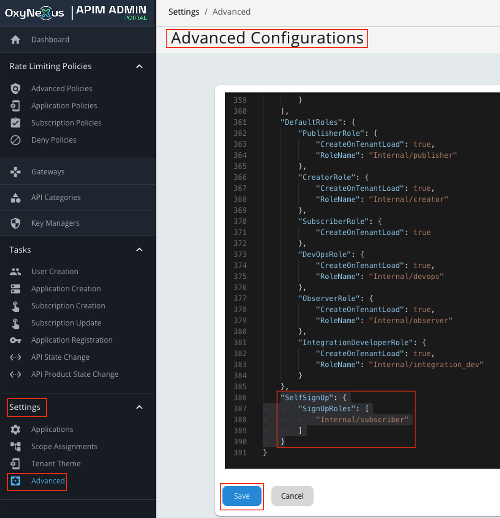Click the Advanced breadcrumb item
The image size is (500, 518).
pos(231,12)
